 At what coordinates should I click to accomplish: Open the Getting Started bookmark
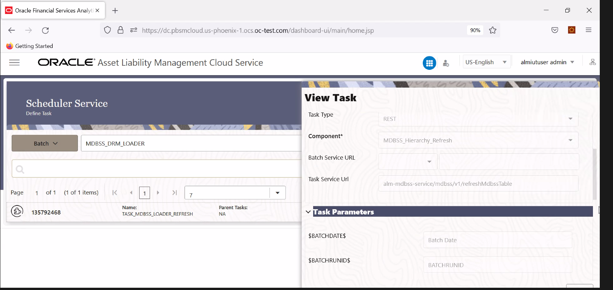pos(29,46)
